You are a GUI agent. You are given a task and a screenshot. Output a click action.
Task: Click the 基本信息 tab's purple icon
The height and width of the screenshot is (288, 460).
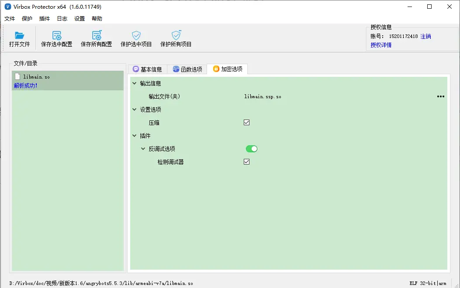(x=135, y=69)
